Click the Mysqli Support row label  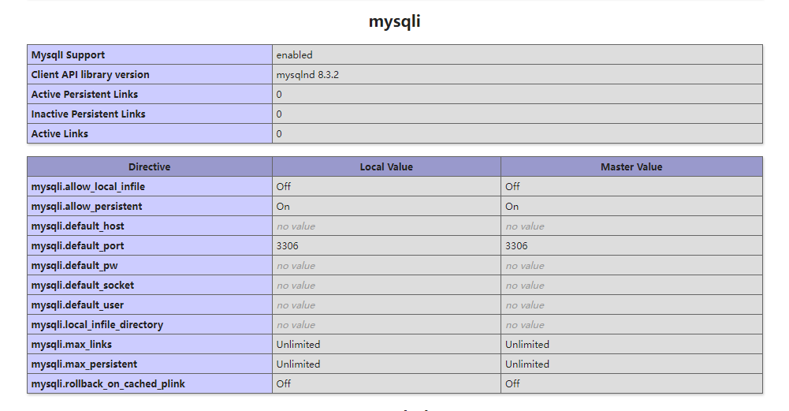pyautogui.click(x=68, y=55)
